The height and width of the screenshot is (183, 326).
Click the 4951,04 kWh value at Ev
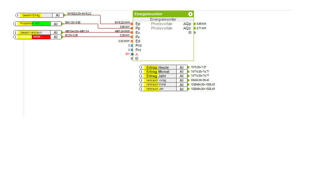coord(122,31)
